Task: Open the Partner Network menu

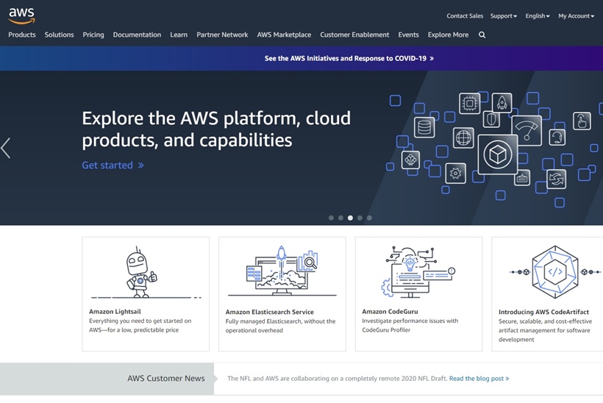Action: tap(222, 35)
